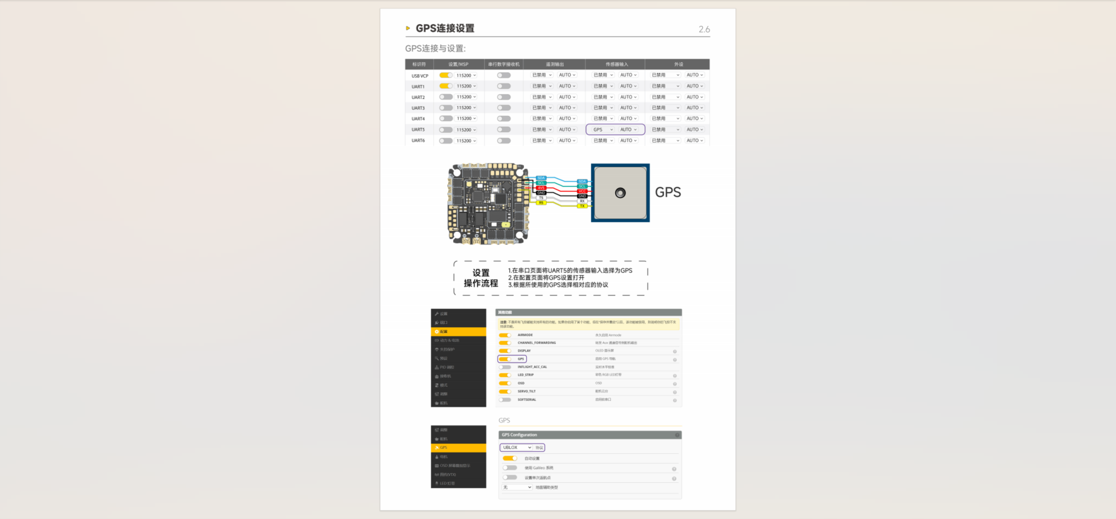Click the help icon in GPS Configuration header

coord(677,435)
